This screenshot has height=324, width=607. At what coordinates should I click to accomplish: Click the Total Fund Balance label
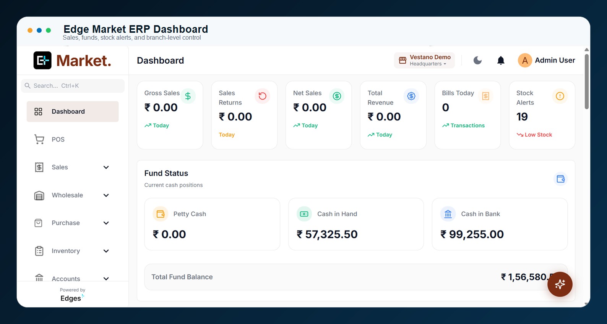coord(182,277)
